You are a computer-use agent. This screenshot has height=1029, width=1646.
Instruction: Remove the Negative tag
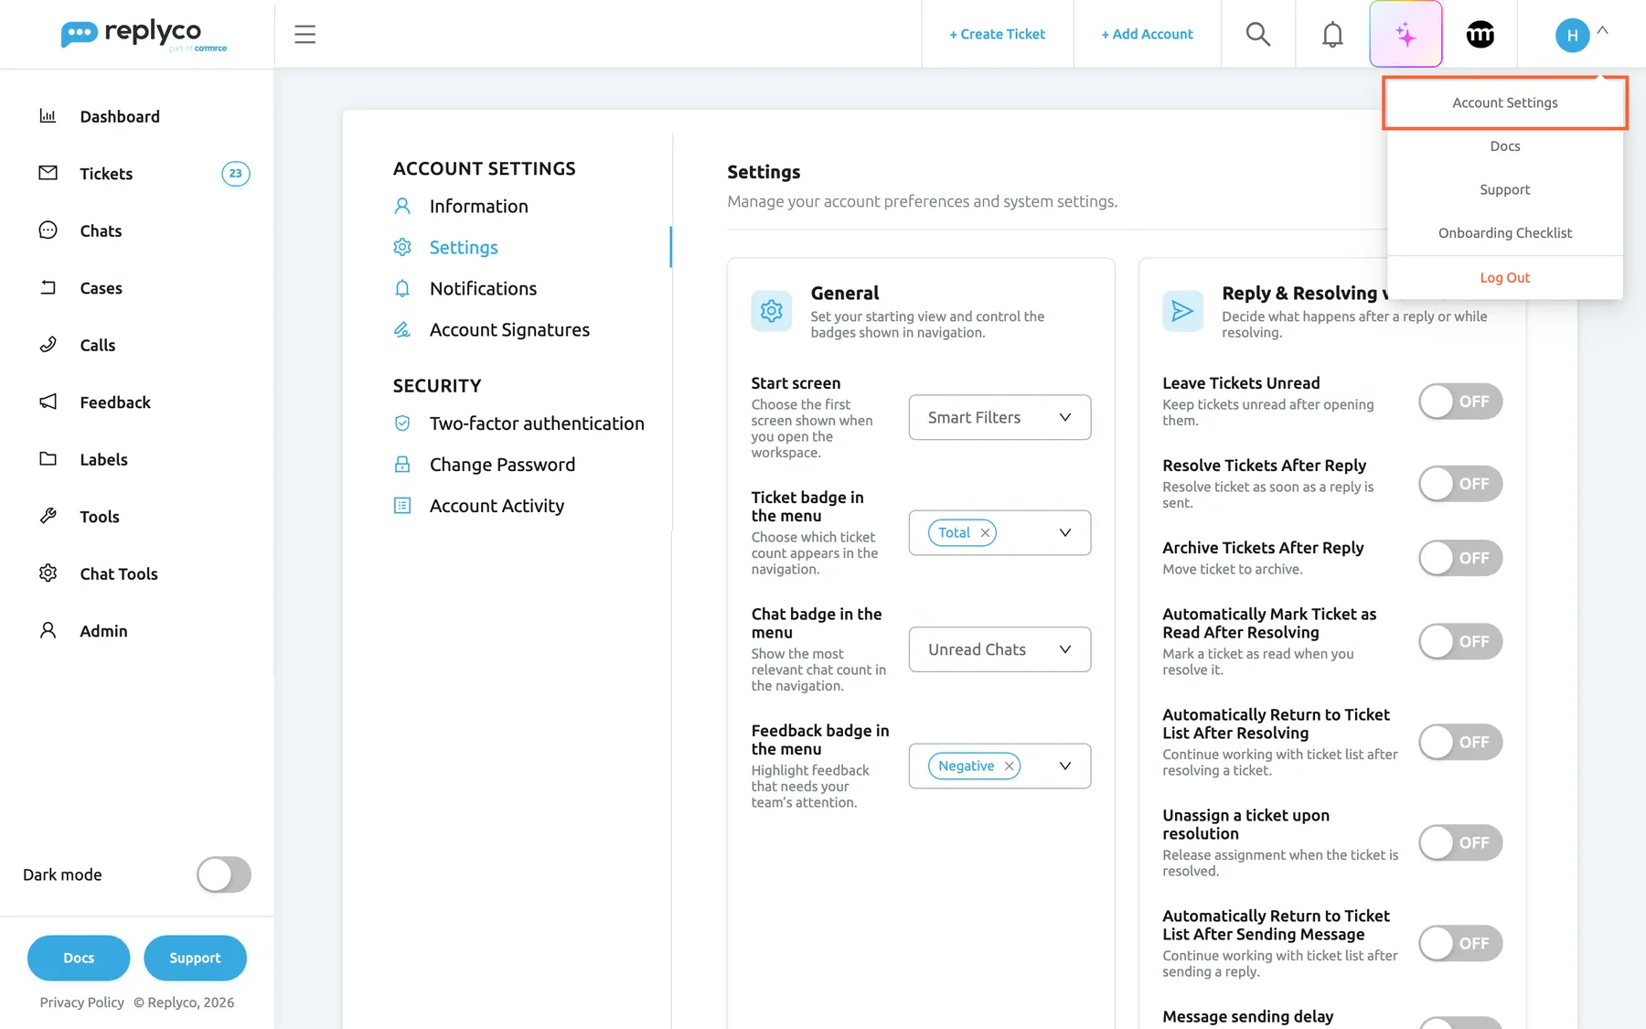pos(1009,766)
